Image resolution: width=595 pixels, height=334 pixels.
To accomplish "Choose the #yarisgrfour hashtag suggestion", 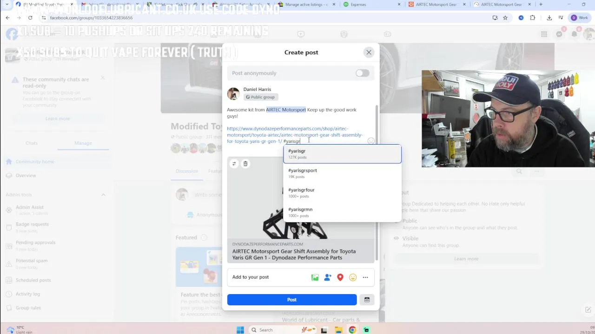I will [342, 193].
